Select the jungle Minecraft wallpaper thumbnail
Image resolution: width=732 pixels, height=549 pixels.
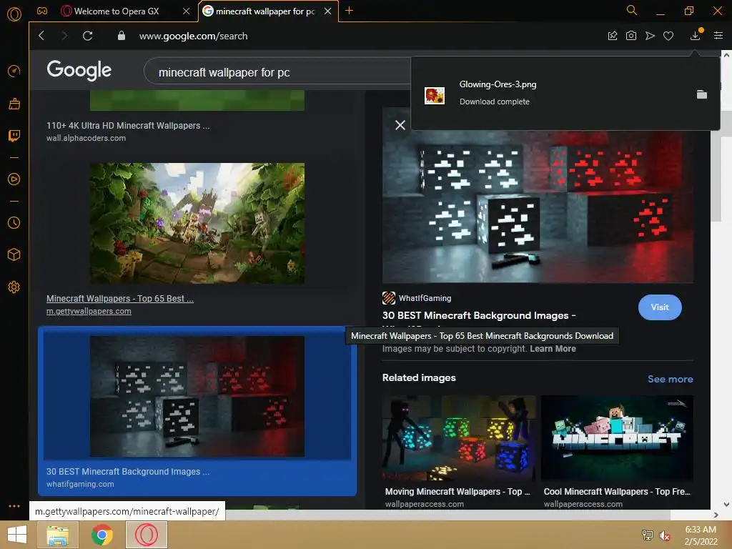click(197, 223)
